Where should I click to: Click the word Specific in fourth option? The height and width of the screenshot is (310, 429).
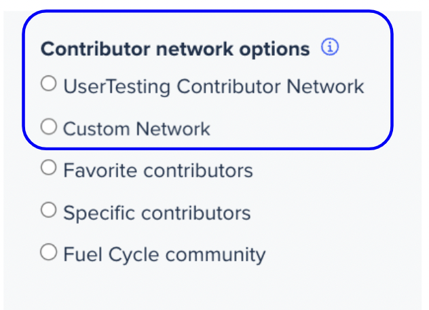tap(99, 213)
